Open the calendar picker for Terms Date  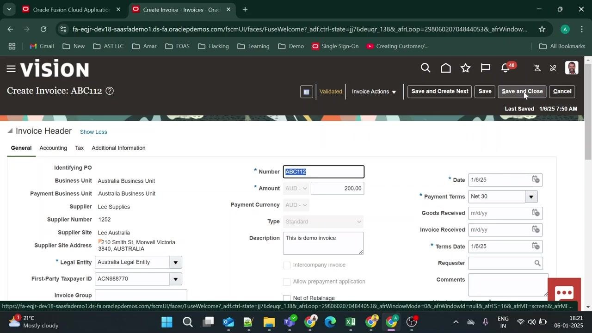pos(536,246)
